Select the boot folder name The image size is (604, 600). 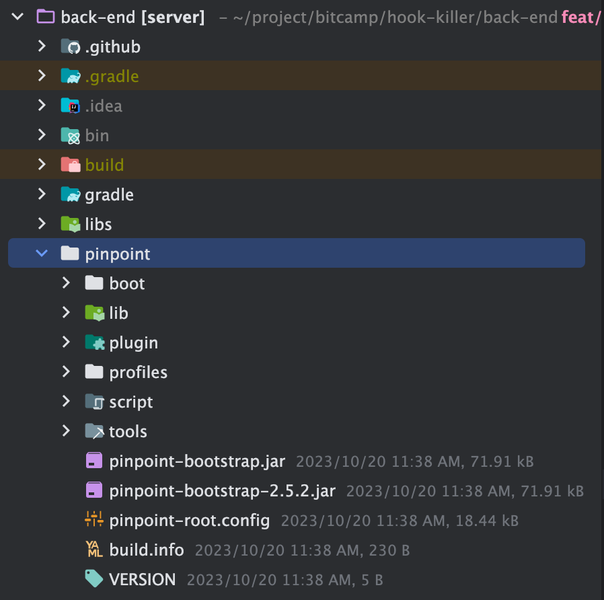tap(127, 283)
